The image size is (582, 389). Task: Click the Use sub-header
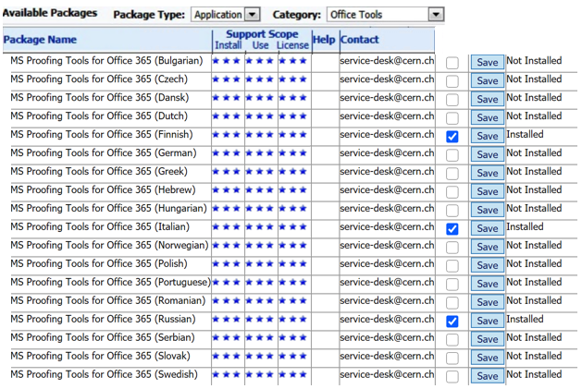click(261, 45)
